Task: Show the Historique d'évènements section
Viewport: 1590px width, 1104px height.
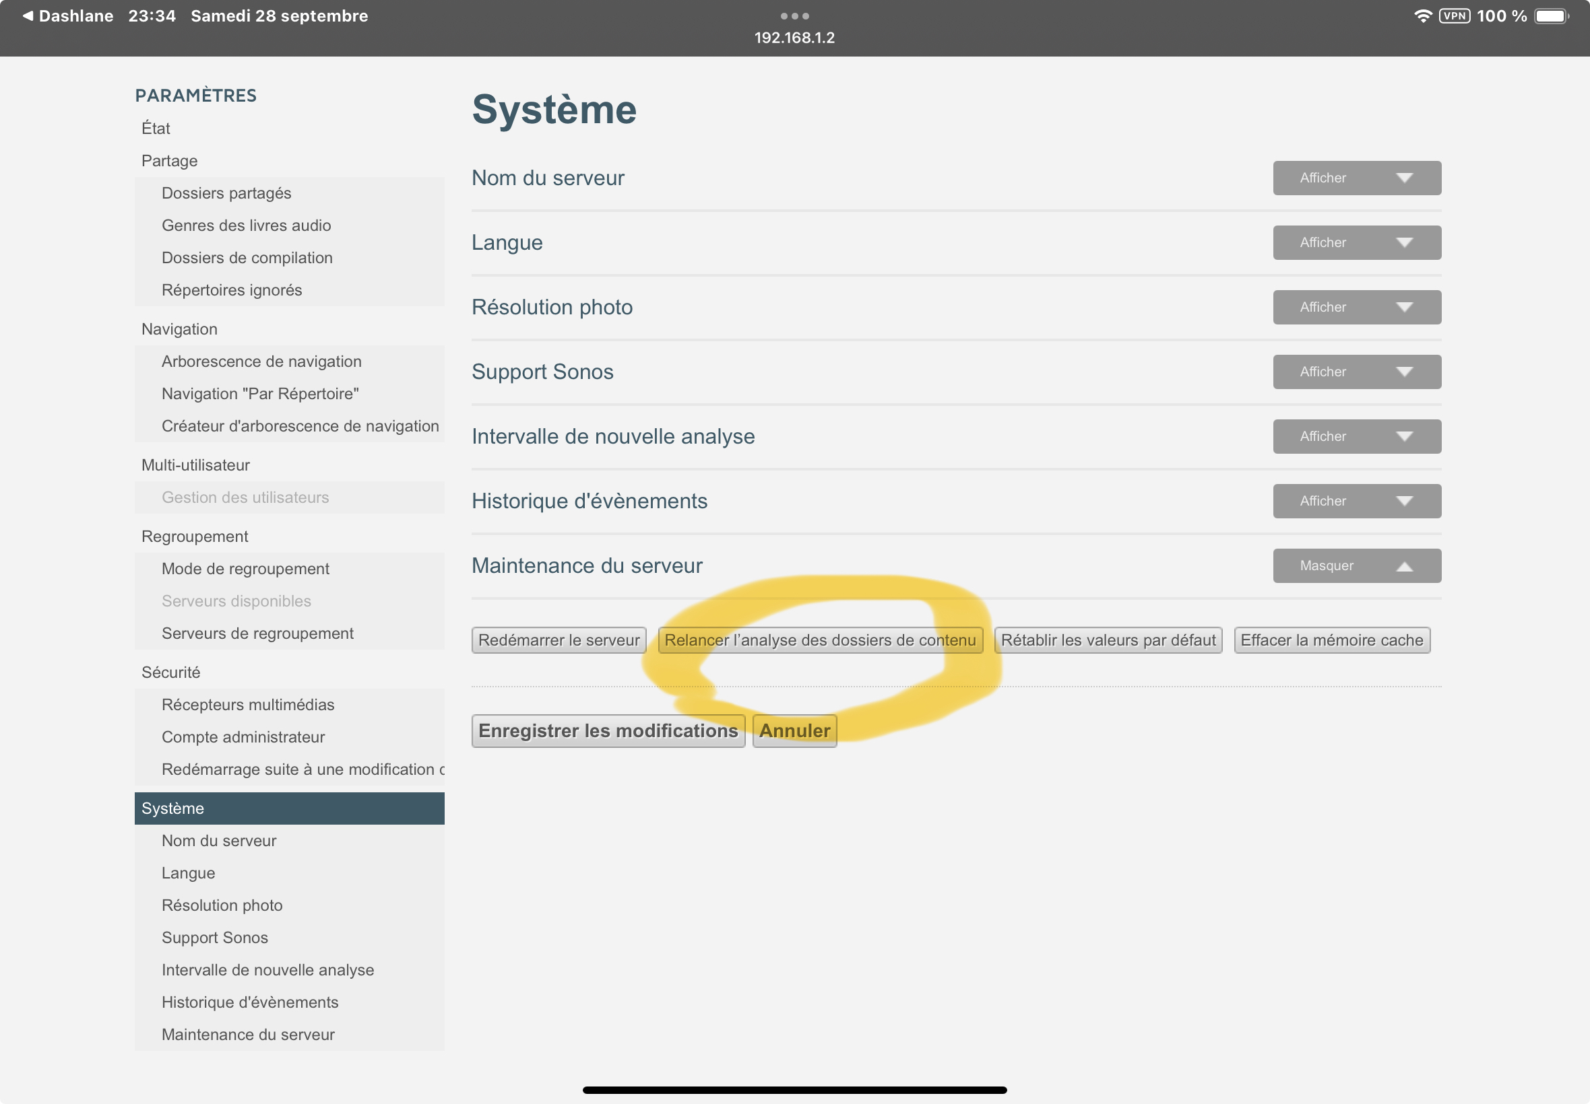Action: tap(1356, 502)
